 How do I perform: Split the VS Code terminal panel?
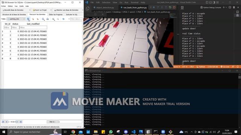pyautogui.click(x=230, y=7)
